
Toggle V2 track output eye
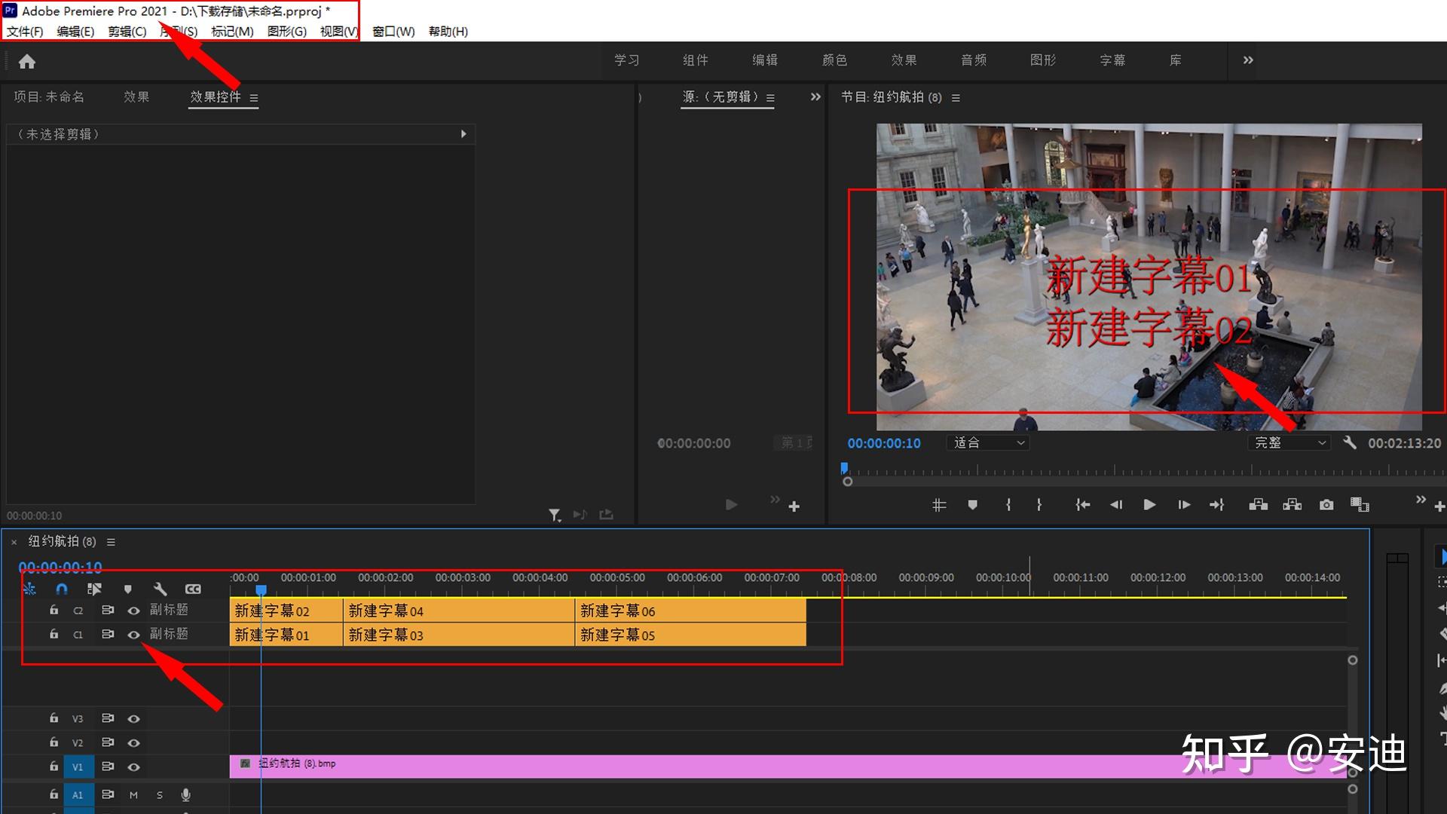point(133,743)
